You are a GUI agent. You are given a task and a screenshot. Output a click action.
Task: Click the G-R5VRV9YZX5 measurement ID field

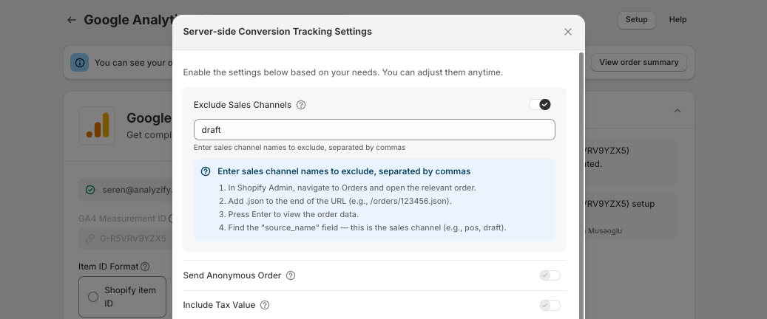pyautogui.click(x=125, y=239)
